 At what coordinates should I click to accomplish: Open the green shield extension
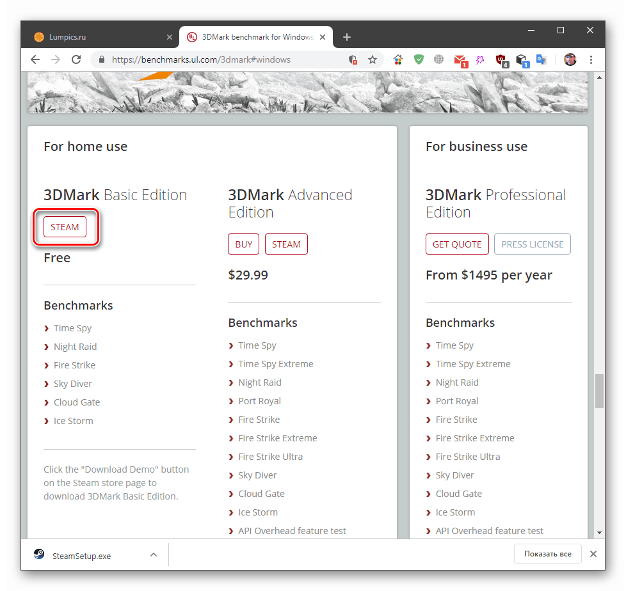point(419,60)
